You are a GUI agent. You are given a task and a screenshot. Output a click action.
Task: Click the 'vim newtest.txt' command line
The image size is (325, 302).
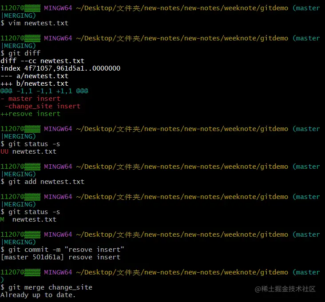tap(34, 23)
